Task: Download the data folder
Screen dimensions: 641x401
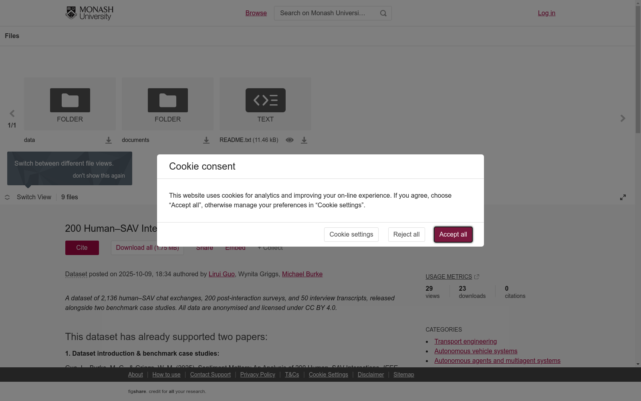Action: click(109, 140)
